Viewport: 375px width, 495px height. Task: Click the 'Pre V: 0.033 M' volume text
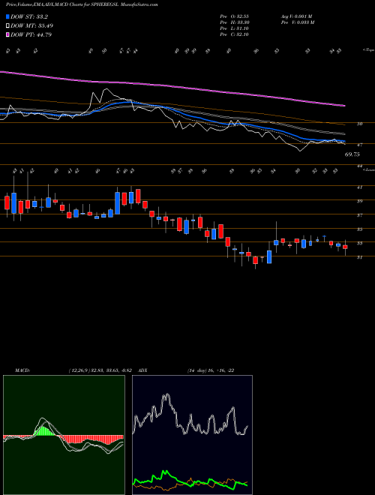298,22
